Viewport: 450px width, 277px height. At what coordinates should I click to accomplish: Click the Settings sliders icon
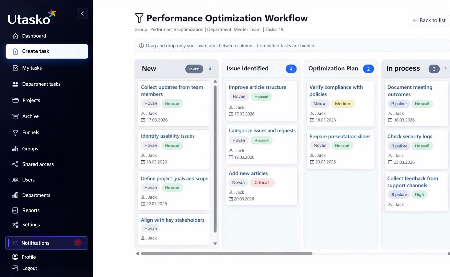(x=16, y=225)
